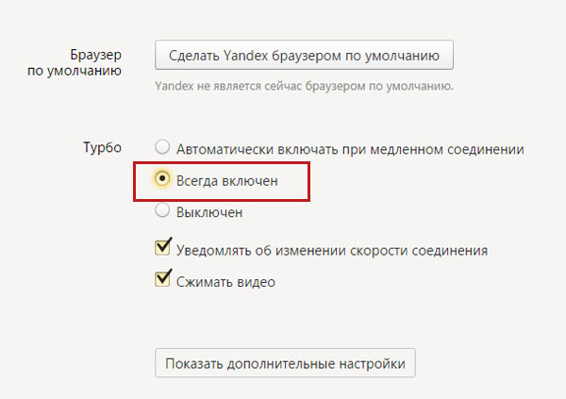
Task: Select the "Всегда включен" radio circle
Action: (163, 178)
